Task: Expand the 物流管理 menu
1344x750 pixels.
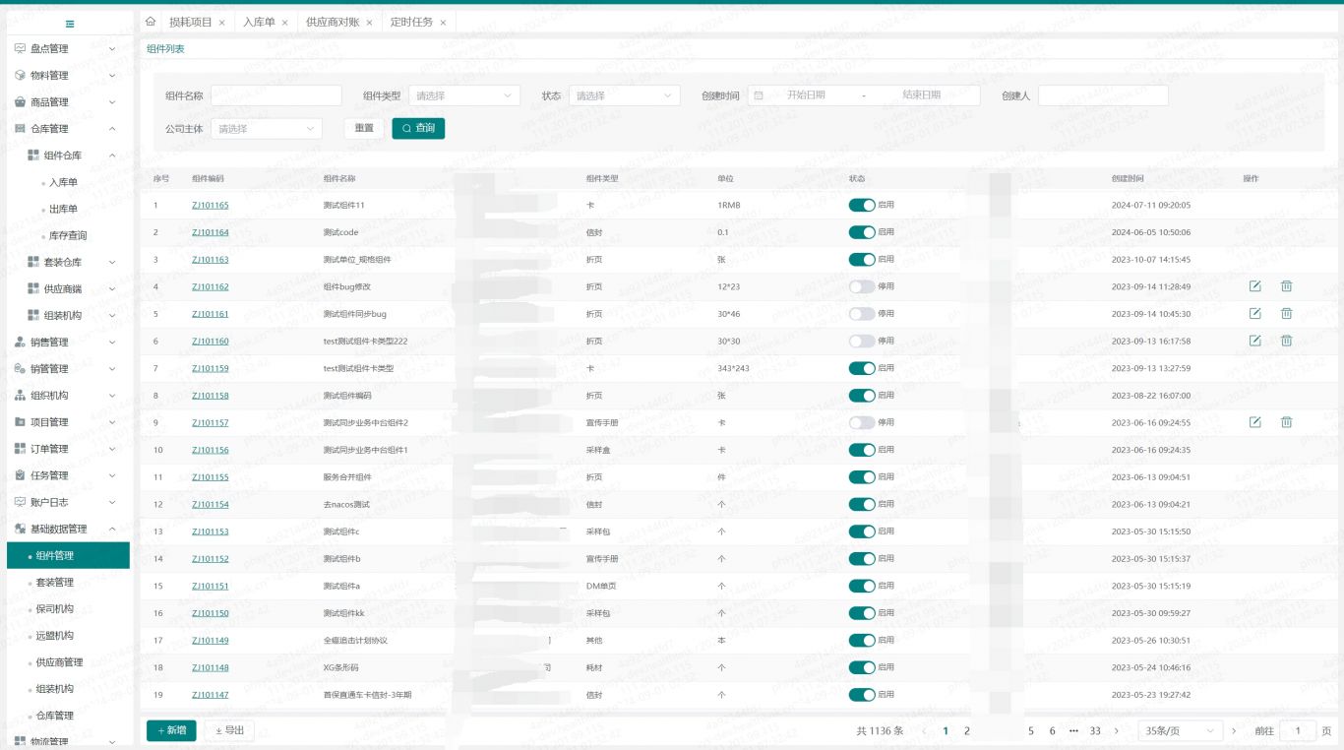Action: (112, 741)
